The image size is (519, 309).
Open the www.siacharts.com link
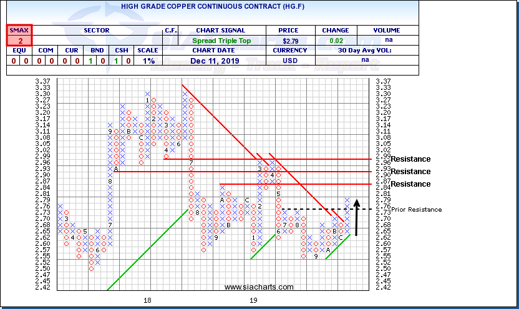click(x=258, y=287)
